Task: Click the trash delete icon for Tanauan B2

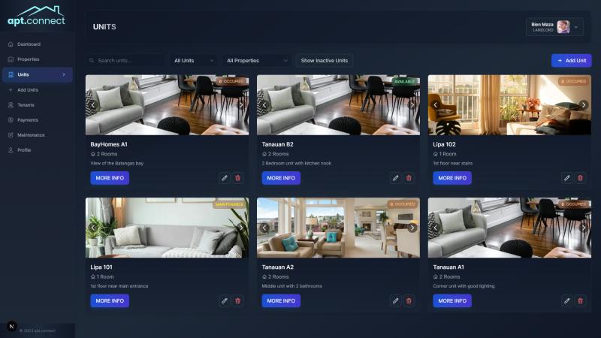Action: click(x=409, y=178)
